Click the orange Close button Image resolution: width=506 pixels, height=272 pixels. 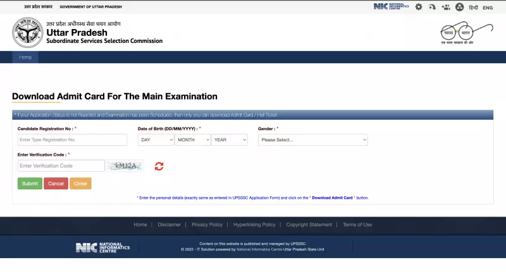[x=80, y=184]
